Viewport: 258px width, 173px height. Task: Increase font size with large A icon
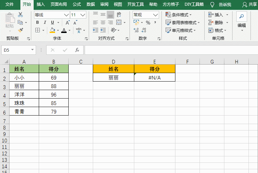[x=67, y=22]
